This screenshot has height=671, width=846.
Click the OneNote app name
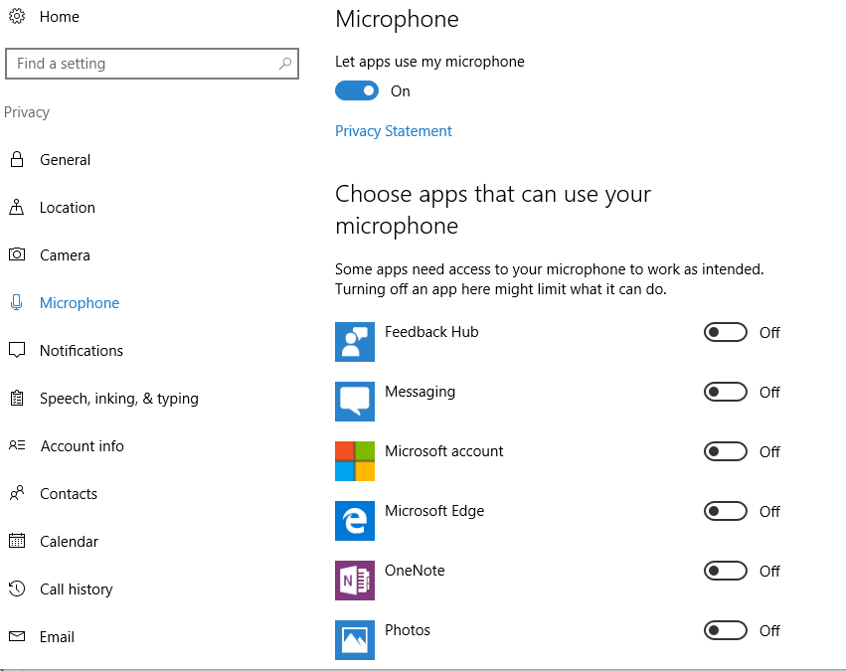(415, 571)
